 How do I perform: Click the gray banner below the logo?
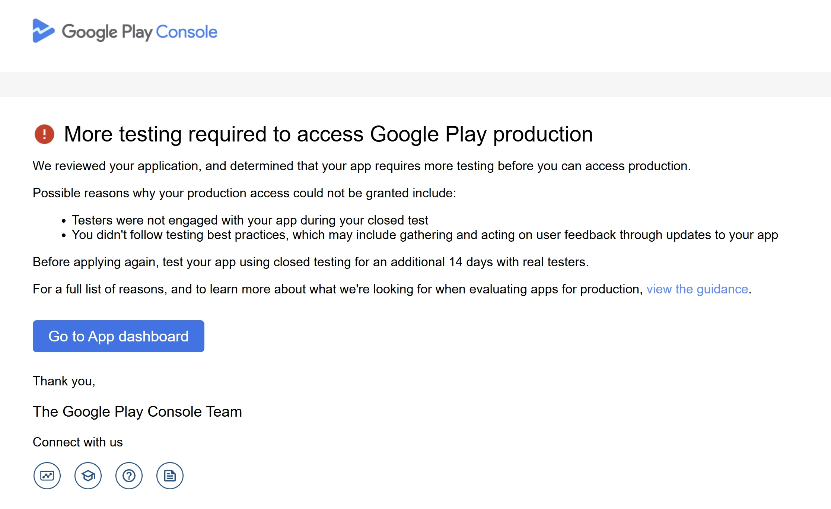point(415,85)
